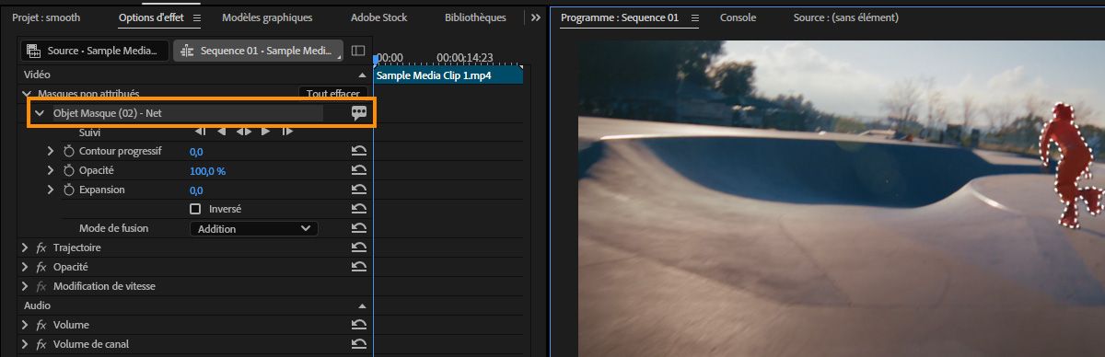Expand Contour progressif property
1105x357 pixels.
pyautogui.click(x=51, y=152)
